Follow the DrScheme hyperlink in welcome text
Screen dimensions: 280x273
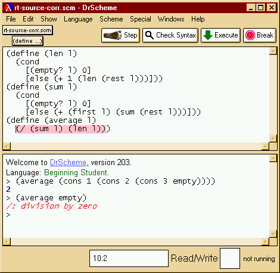[68, 163]
